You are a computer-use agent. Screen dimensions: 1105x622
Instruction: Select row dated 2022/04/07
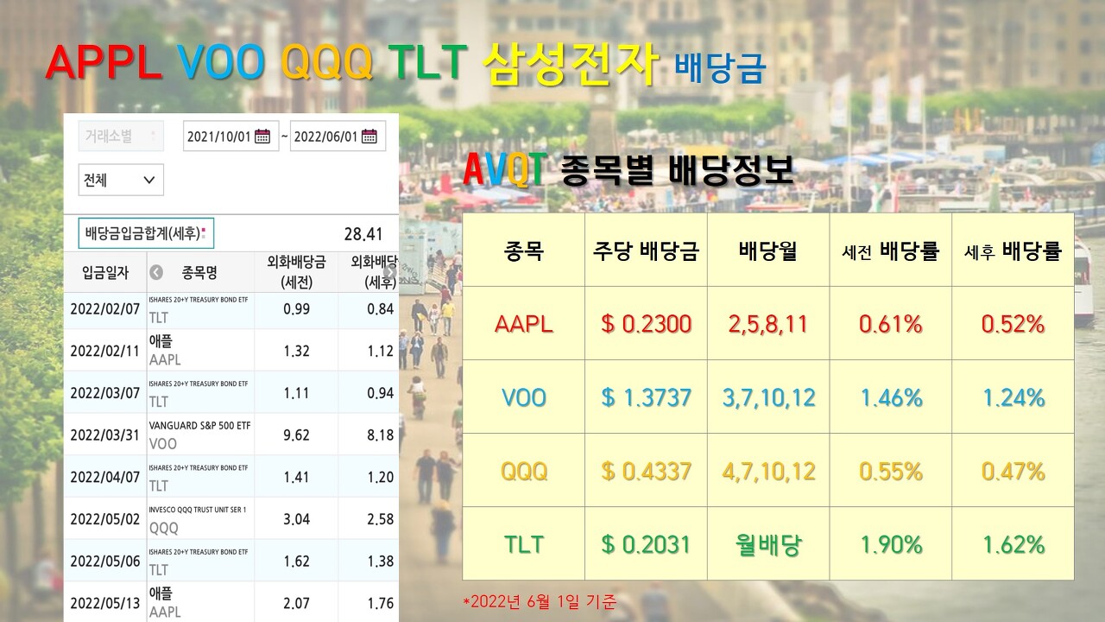pos(231,477)
